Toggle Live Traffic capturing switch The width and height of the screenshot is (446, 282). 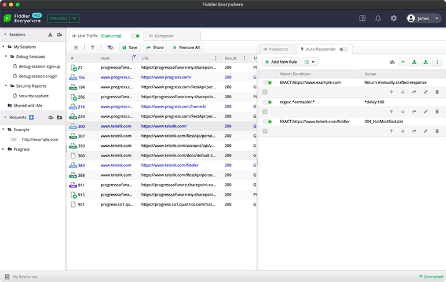point(135,36)
